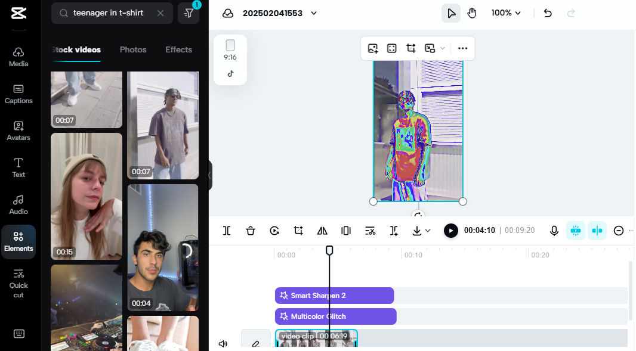Click the cloud save status icon
The height and width of the screenshot is (351, 636).
228,13
